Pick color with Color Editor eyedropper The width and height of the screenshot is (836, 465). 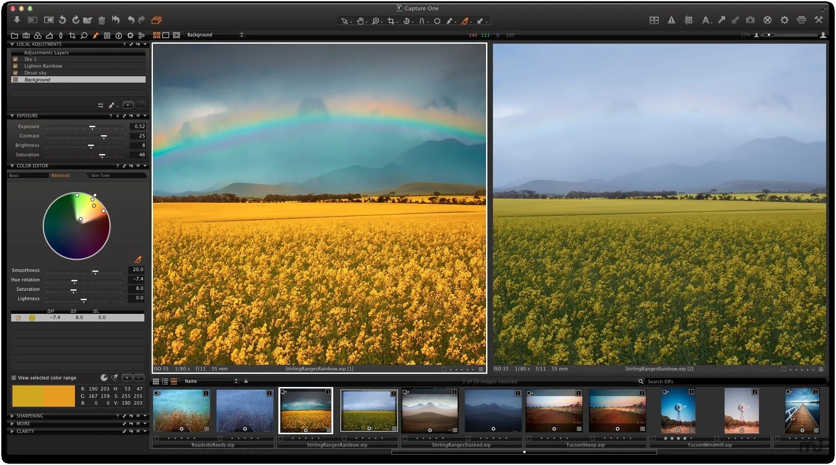click(138, 259)
